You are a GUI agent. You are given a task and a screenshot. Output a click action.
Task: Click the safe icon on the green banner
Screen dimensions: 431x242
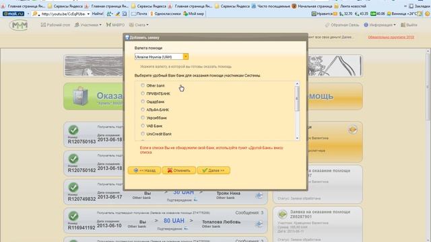[x=80, y=97]
